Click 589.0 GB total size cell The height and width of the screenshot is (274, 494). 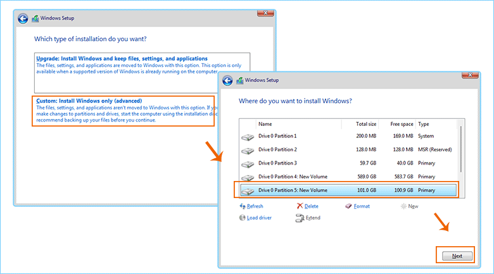pyautogui.click(x=367, y=177)
